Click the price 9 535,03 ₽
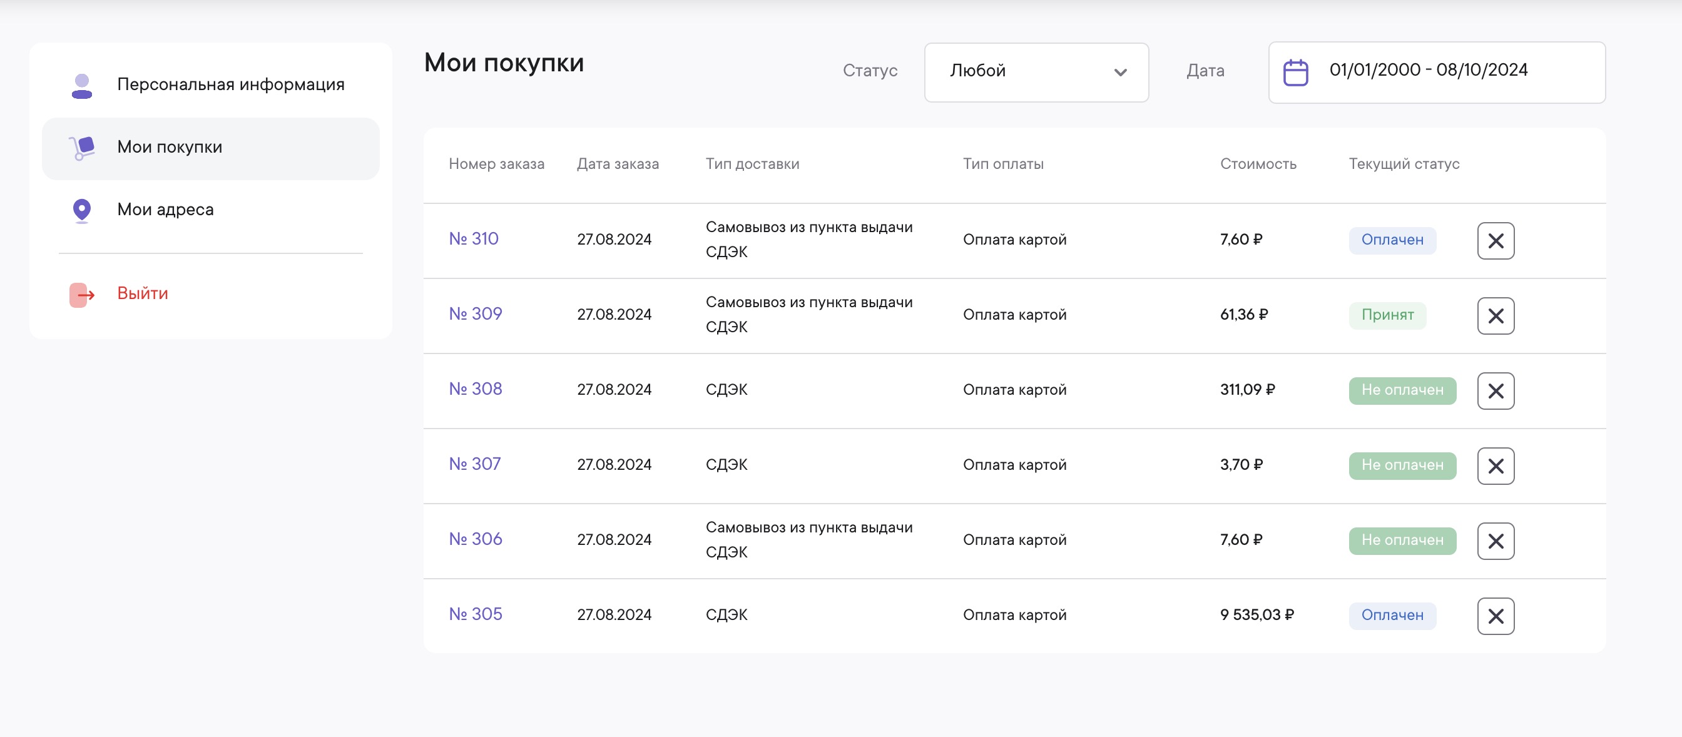 (1257, 615)
